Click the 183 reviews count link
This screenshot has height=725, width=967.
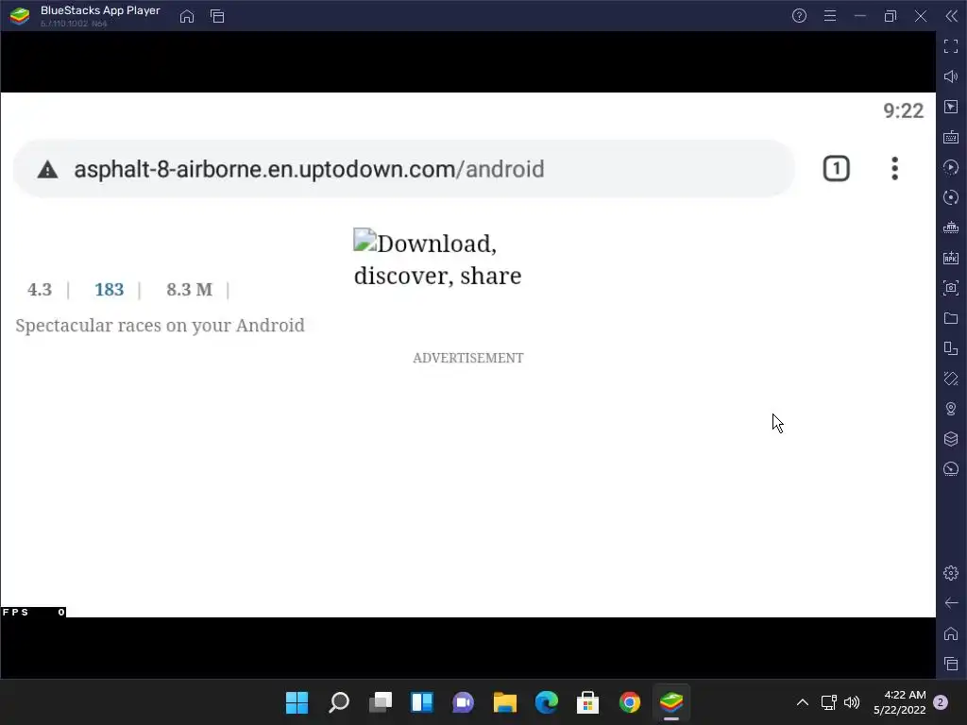point(110,289)
